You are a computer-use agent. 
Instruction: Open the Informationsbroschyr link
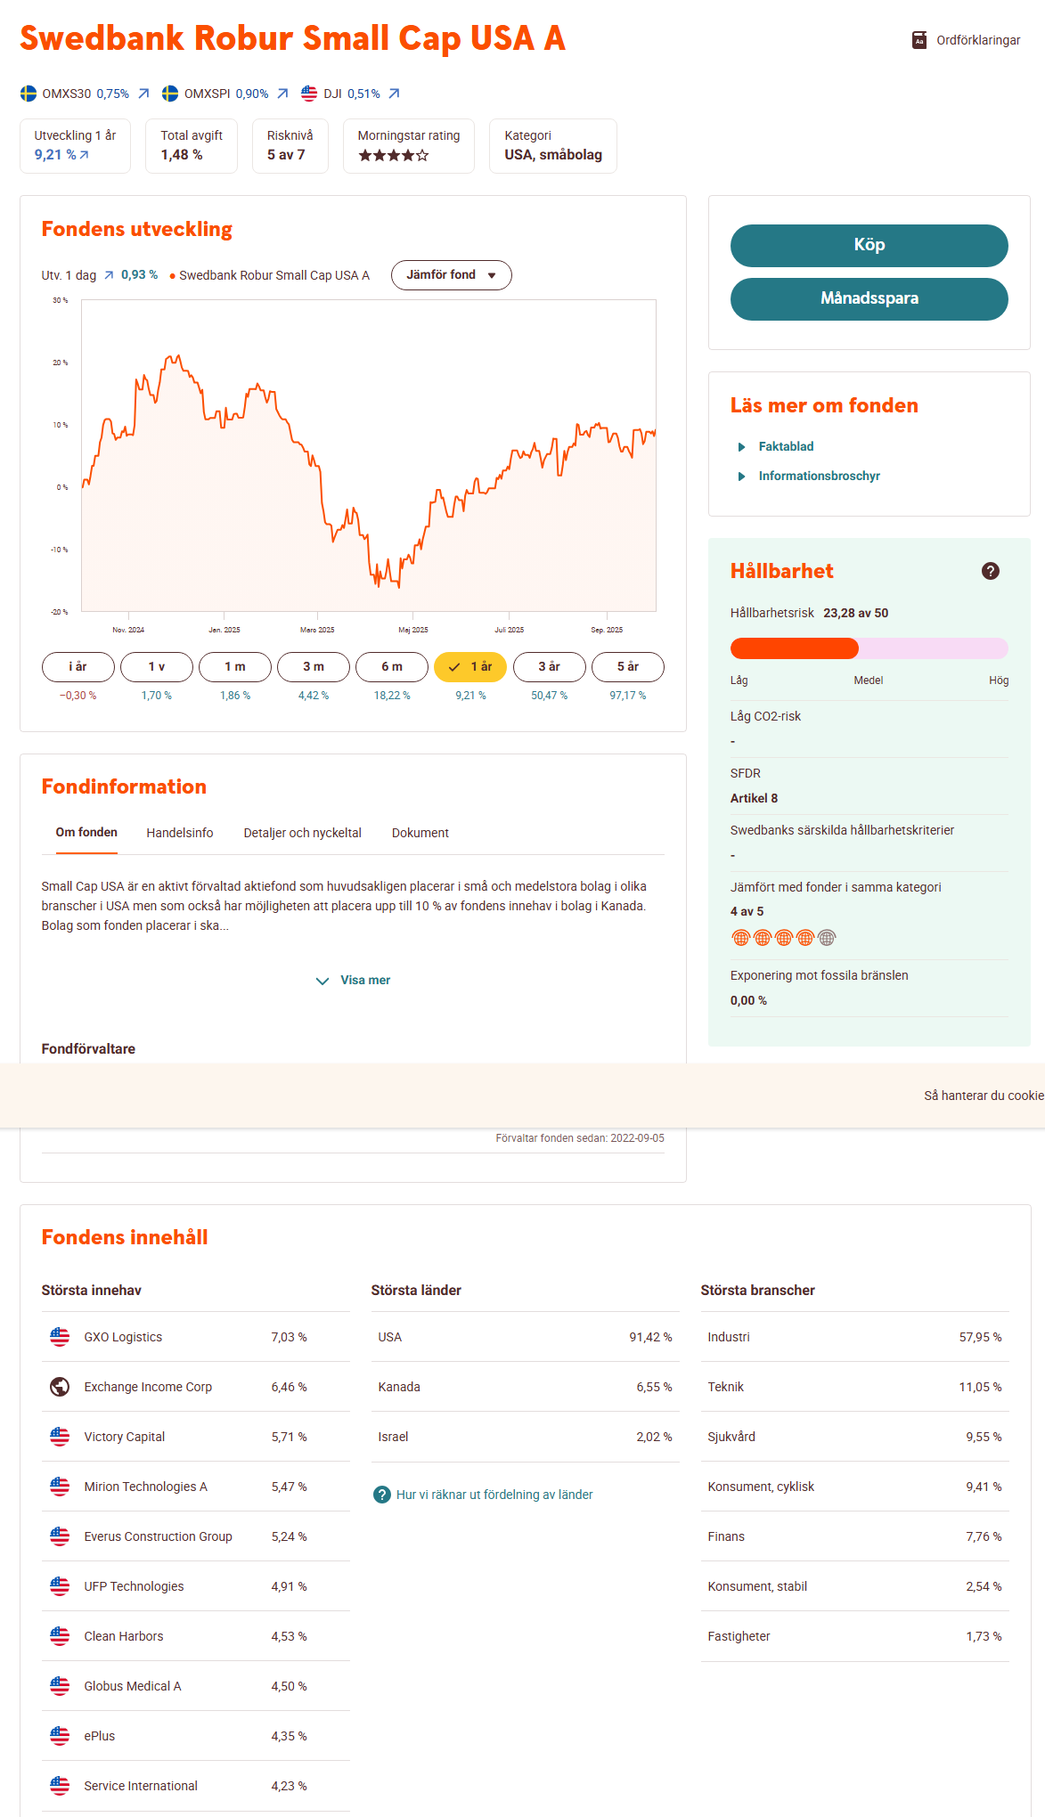(x=819, y=477)
